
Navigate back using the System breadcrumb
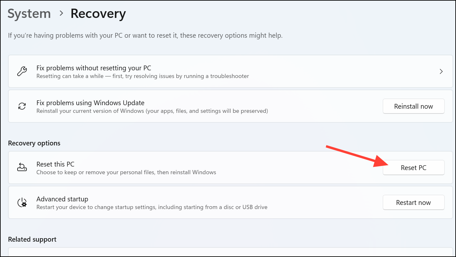29,13
